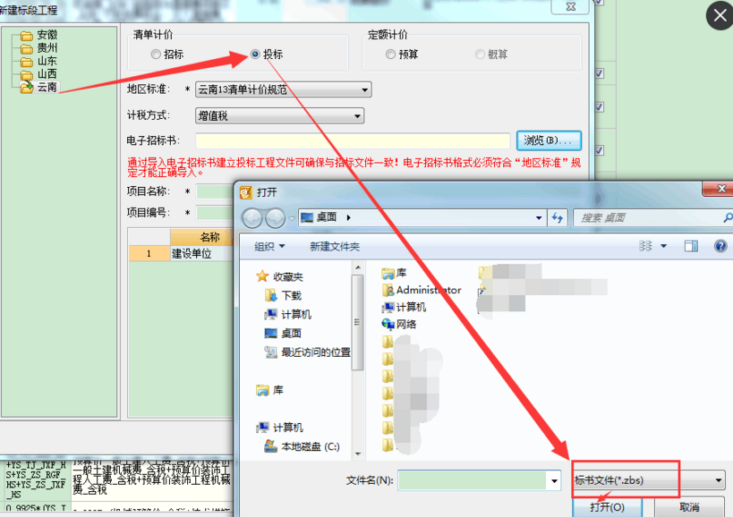The height and width of the screenshot is (517, 733).
Task: Go forward in the file dialog
Action: pyautogui.click(x=275, y=218)
